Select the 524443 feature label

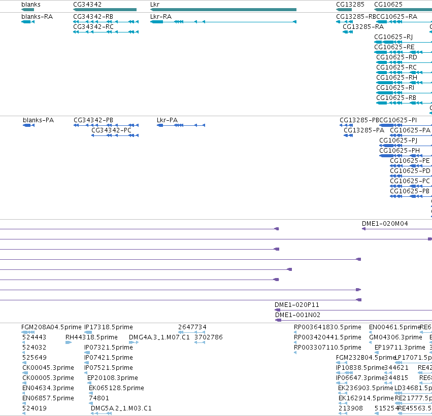34,337
